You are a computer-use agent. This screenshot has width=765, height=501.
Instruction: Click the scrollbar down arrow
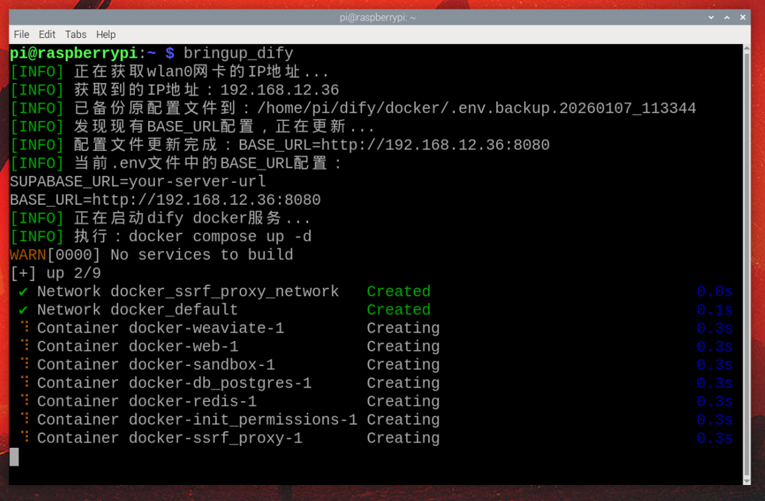tap(746, 481)
